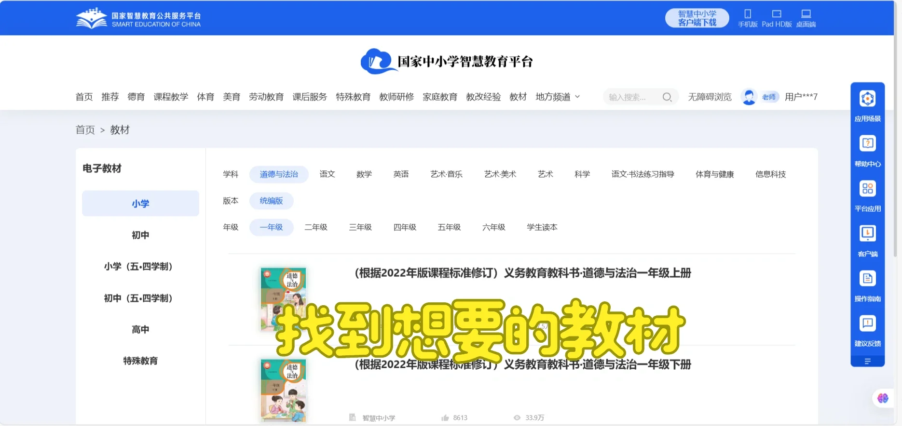Choose the 道德与法治 subject filter
Image resolution: width=902 pixels, height=426 pixels.
[x=279, y=174]
